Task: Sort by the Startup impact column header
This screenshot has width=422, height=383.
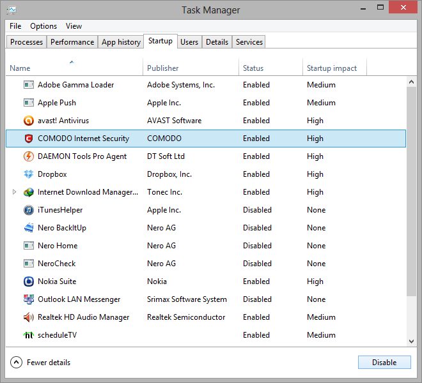Action: point(334,67)
